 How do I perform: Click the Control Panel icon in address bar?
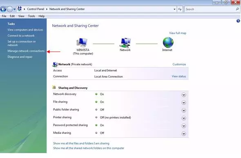pos(20,9)
